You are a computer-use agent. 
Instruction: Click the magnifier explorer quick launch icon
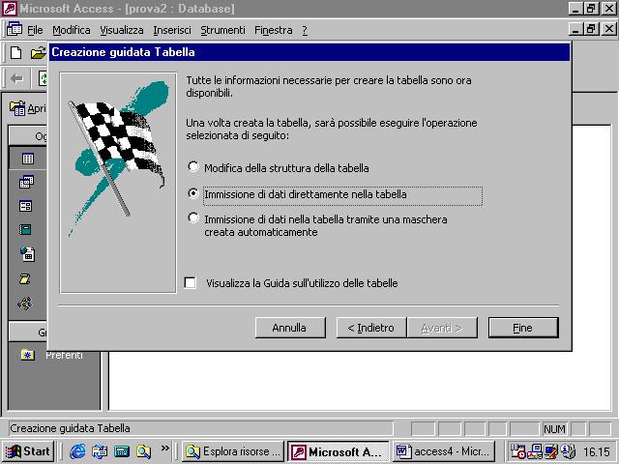click(144, 451)
